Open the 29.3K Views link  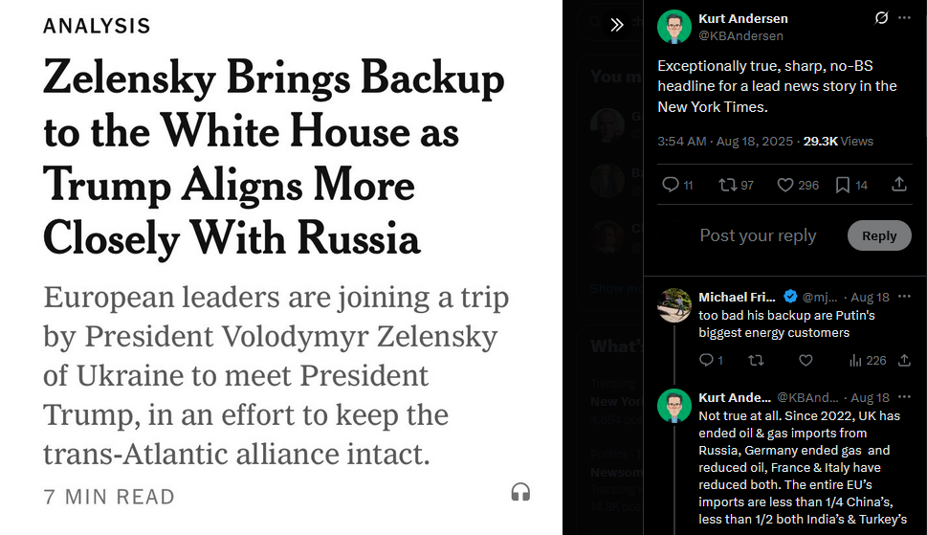838,142
